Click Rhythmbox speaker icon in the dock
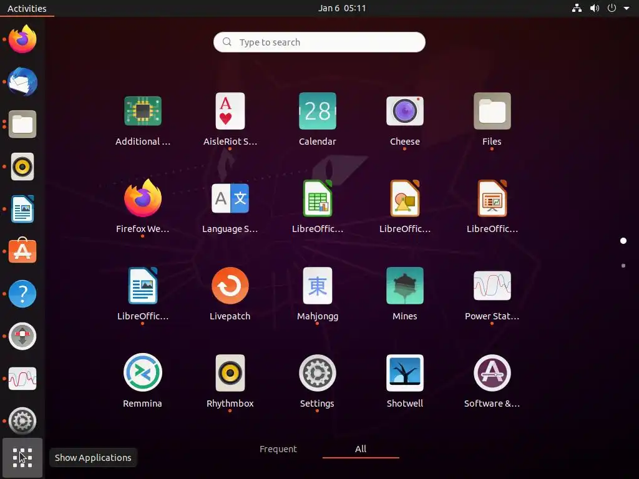Viewport: 639px width, 479px height. tap(22, 167)
